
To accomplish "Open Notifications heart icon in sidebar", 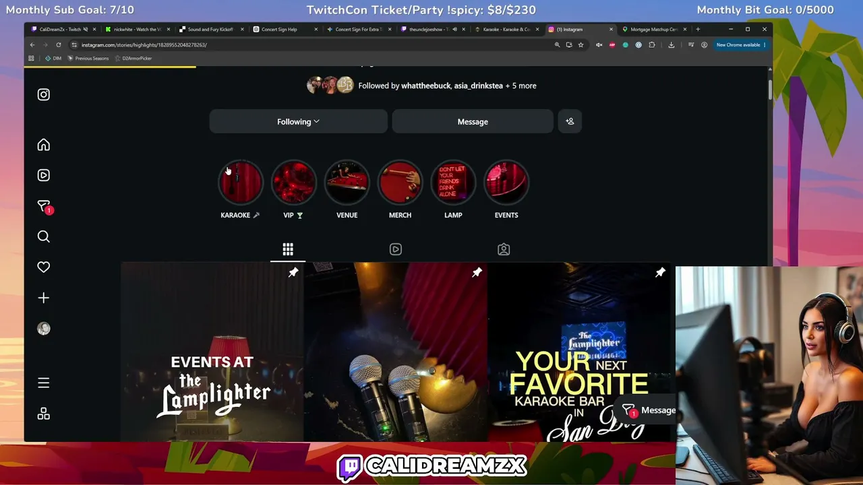I will (x=44, y=267).
